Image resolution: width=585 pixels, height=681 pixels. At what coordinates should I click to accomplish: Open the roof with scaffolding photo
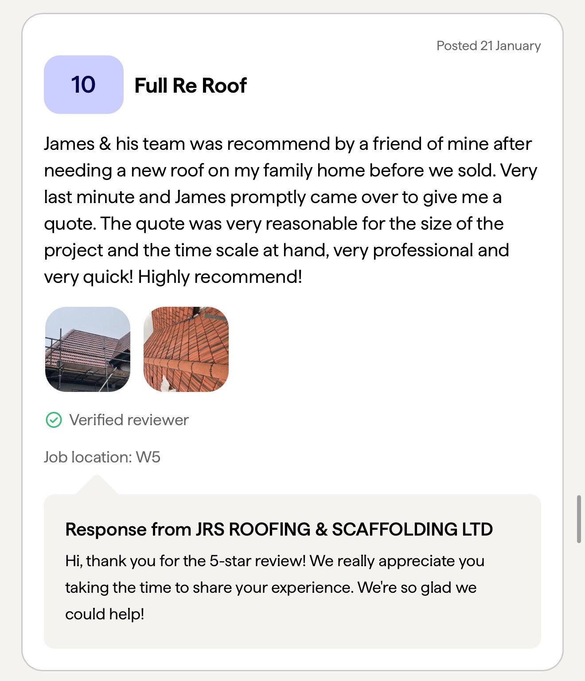(x=88, y=349)
